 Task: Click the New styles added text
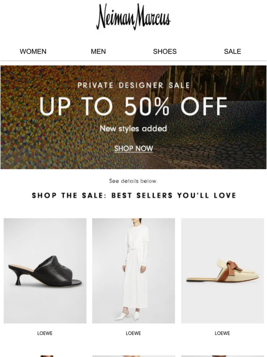(x=133, y=128)
